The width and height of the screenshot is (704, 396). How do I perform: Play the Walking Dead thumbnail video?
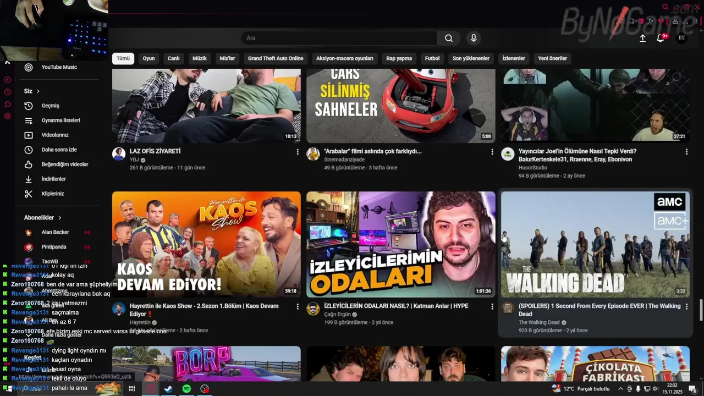595,244
